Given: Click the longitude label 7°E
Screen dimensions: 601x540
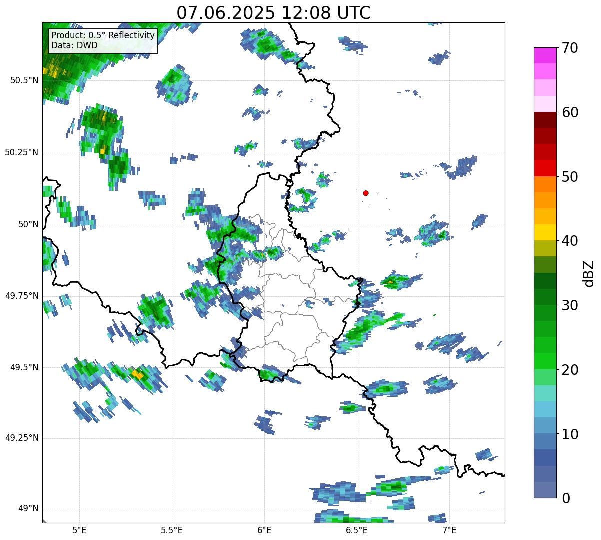Looking at the screenshot, I should coord(449,530).
